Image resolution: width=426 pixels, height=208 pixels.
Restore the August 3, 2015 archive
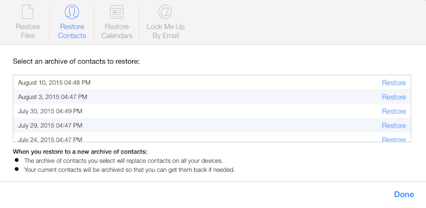pyautogui.click(x=394, y=97)
